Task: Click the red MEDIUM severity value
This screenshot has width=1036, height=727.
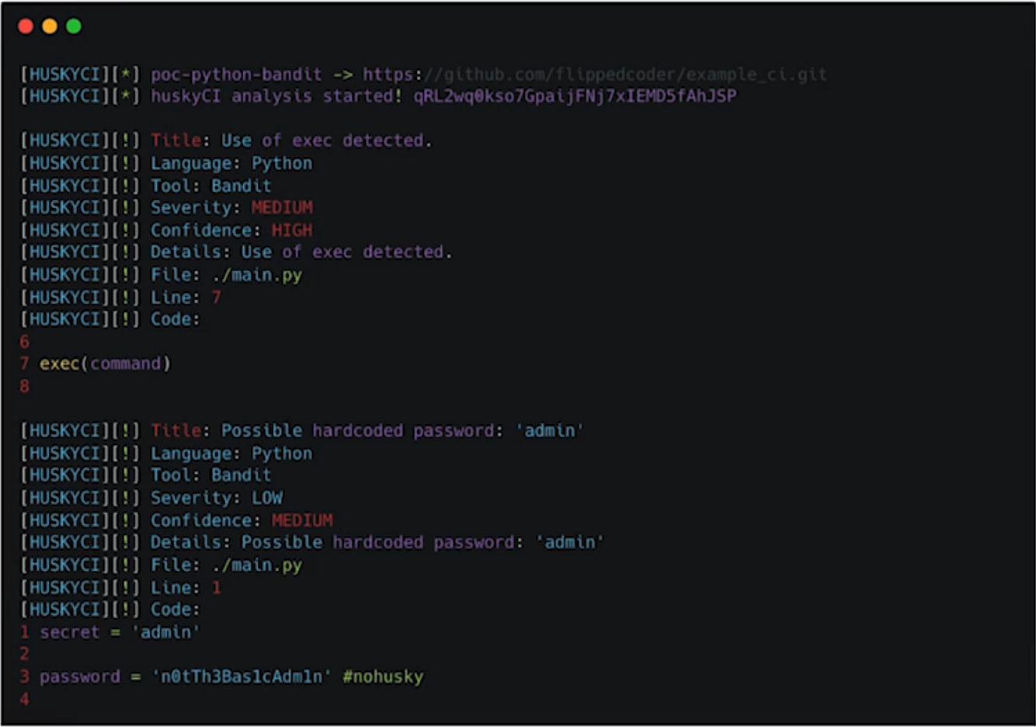Action: tap(282, 207)
